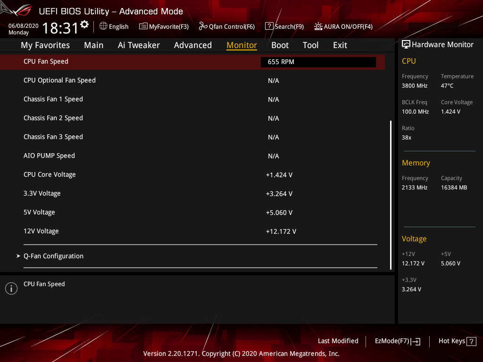Click the Hot Keys question mark icon
Image resolution: width=483 pixels, height=362 pixels.
pos(471,341)
